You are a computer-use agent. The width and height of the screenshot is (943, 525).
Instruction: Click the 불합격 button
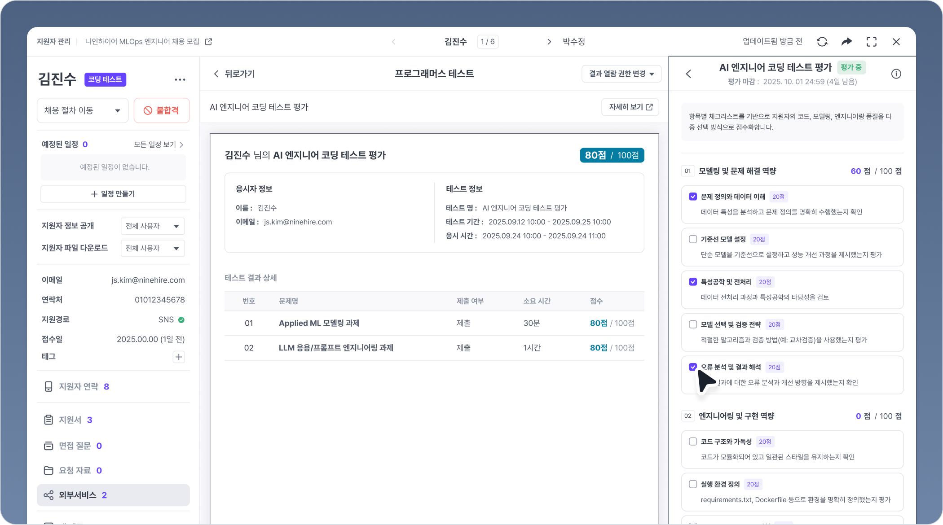click(162, 110)
